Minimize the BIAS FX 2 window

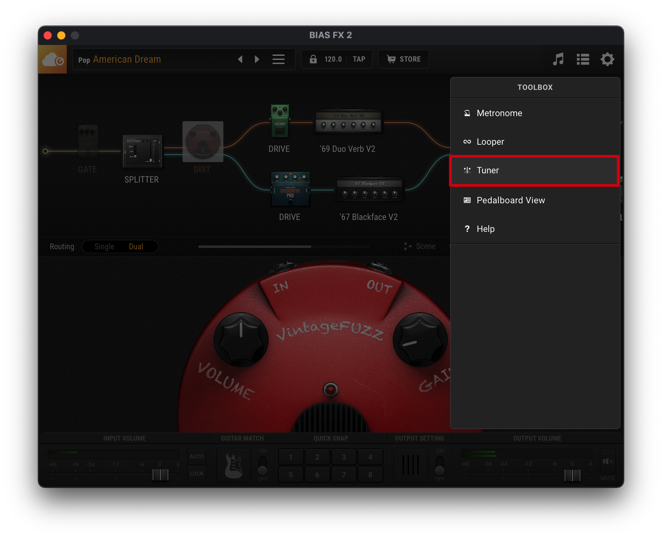coord(61,35)
